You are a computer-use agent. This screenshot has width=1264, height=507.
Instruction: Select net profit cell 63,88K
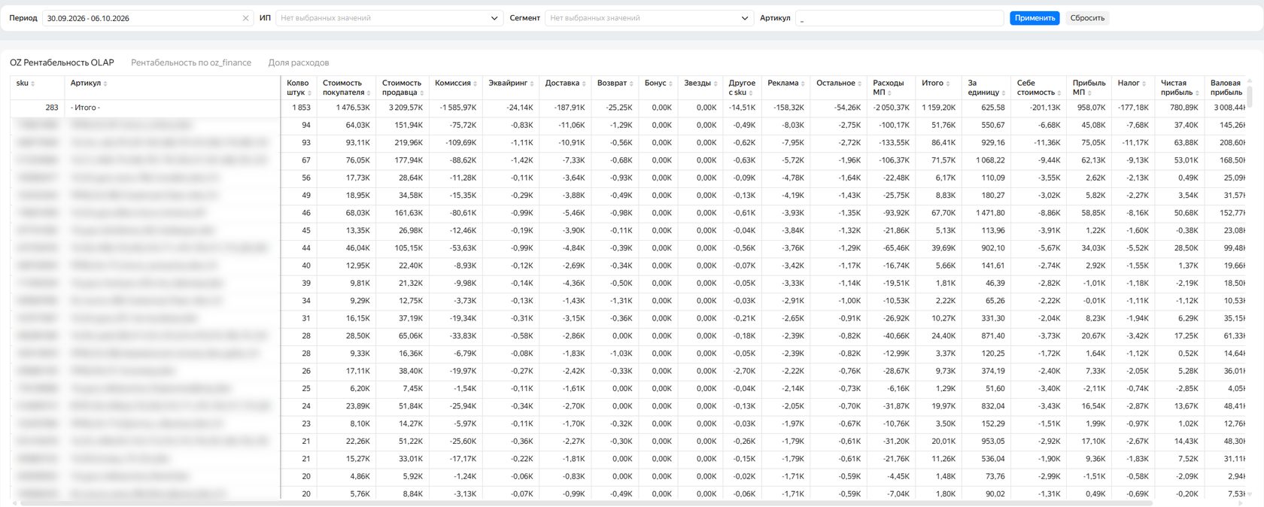click(1186, 142)
